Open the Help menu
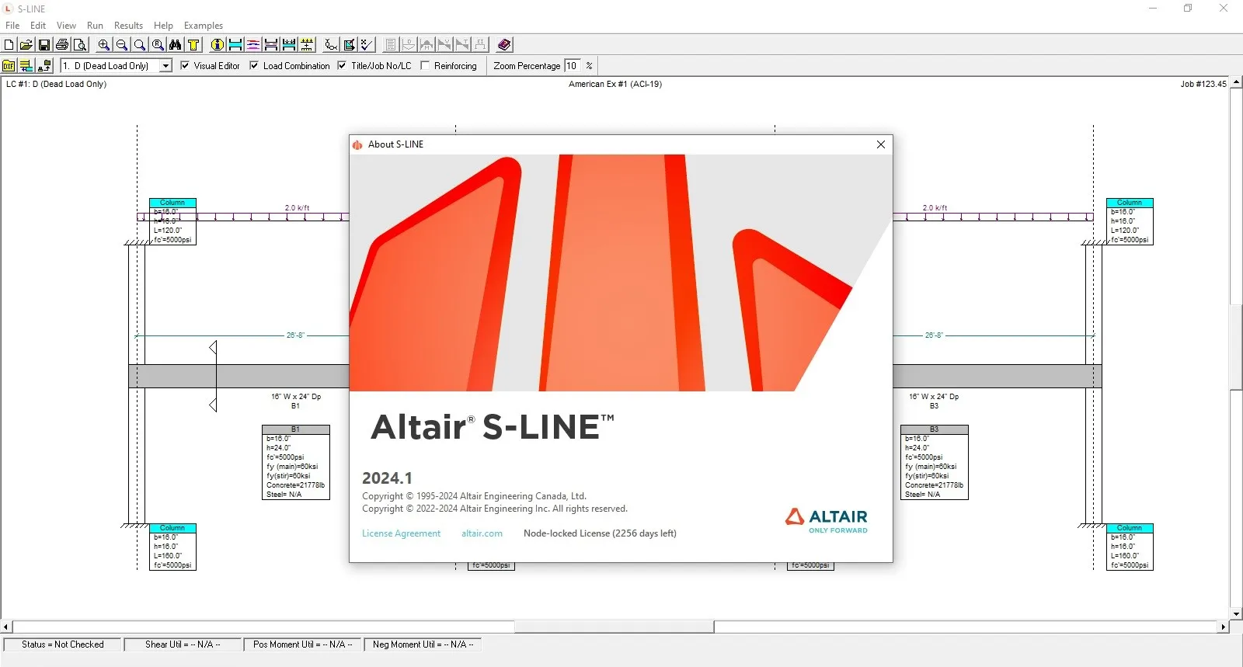Image resolution: width=1243 pixels, height=667 pixels. click(163, 26)
